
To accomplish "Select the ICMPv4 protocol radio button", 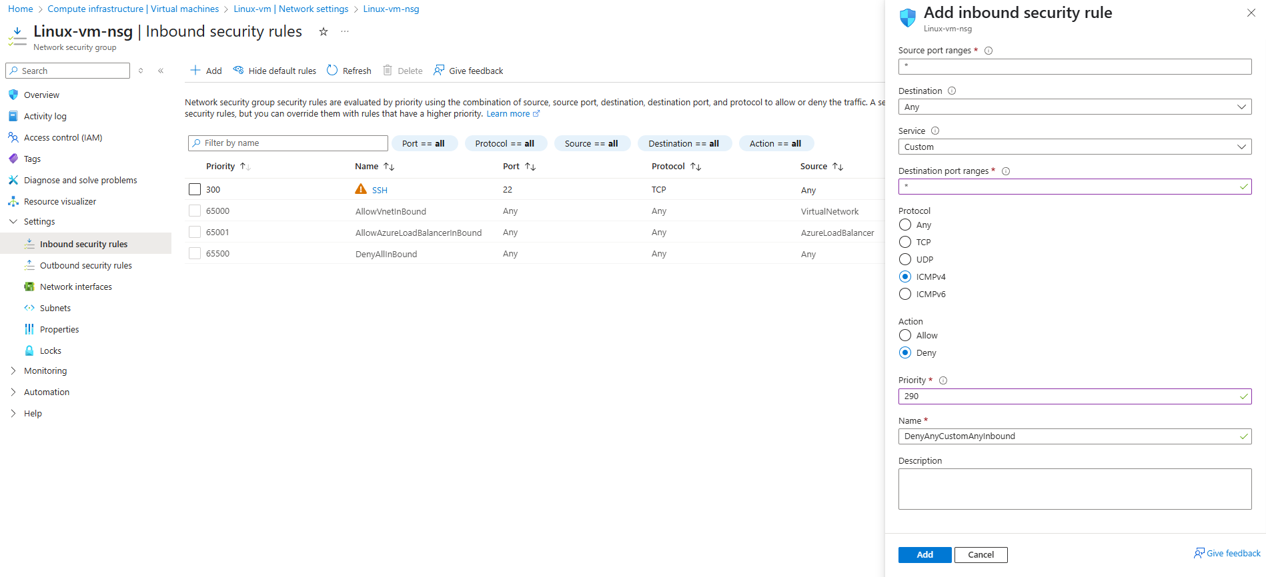I will click(x=905, y=277).
